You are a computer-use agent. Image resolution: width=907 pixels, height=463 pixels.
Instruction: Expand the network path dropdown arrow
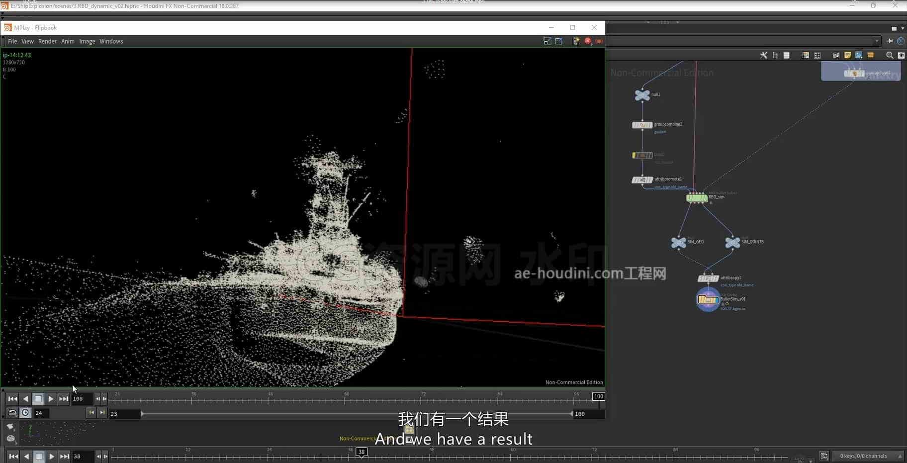click(877, 41)
